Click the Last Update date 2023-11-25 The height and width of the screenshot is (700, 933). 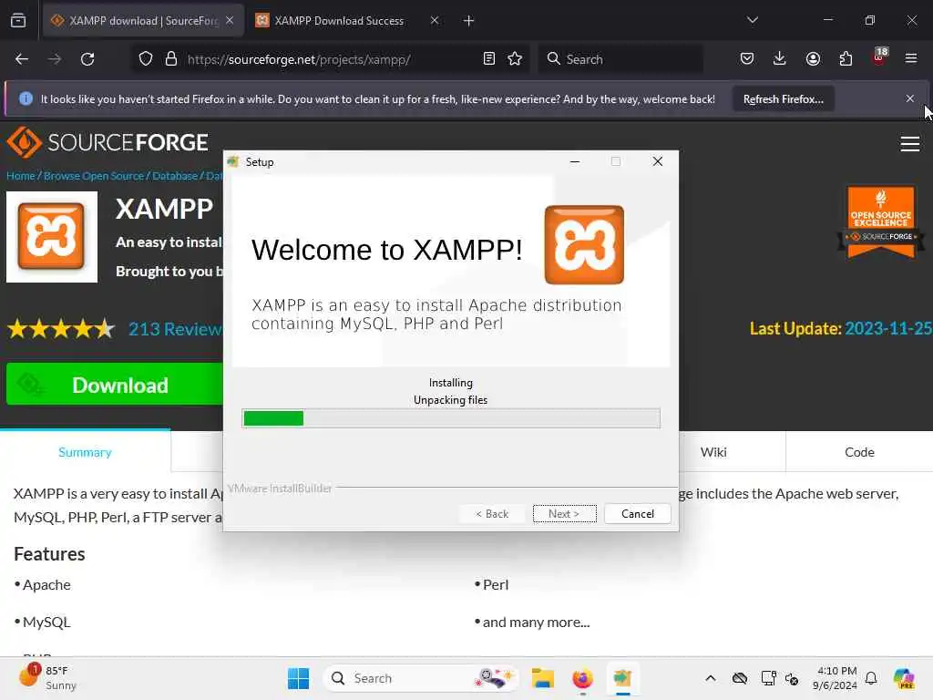(x=887, y=328)
